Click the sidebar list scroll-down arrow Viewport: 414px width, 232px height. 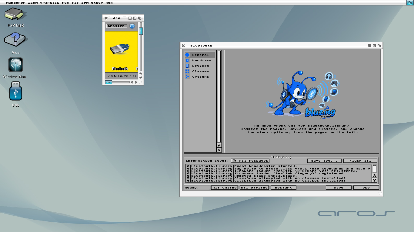click(219, 150)
